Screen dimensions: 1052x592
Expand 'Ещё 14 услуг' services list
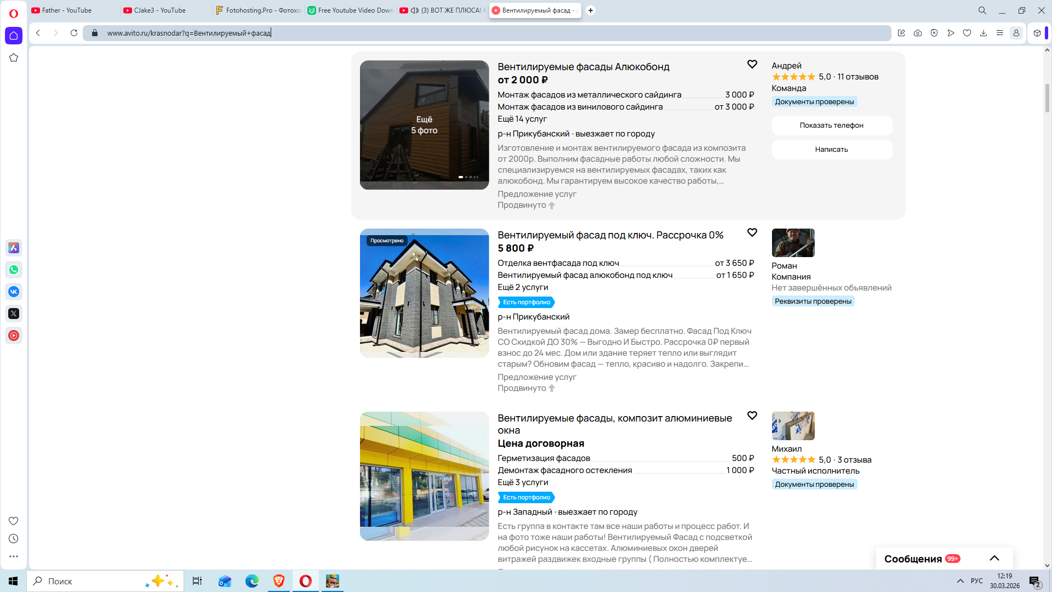(522, 119)
